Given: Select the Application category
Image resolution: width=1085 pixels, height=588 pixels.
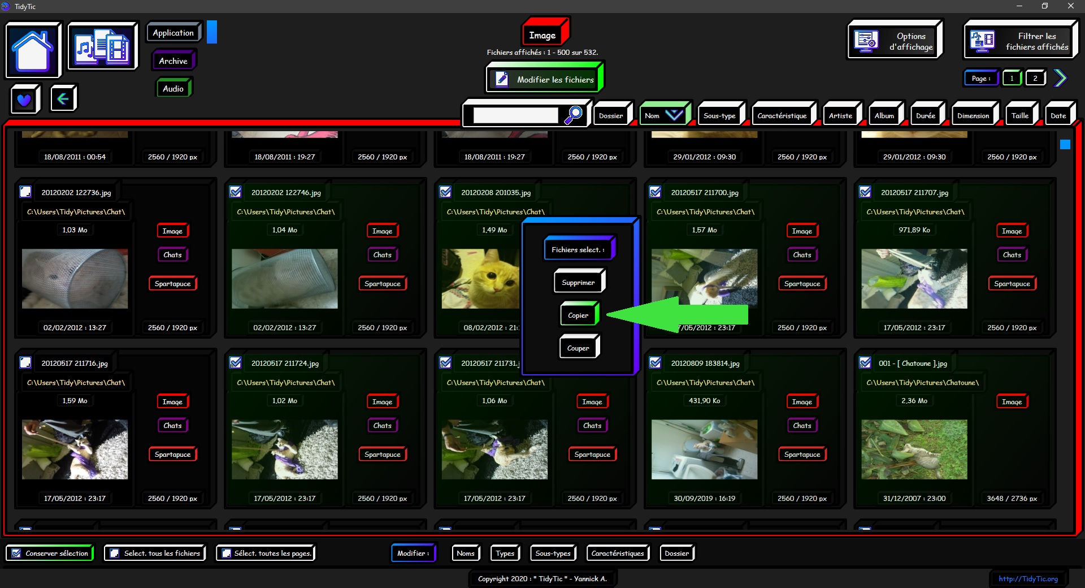Looking at the screenshot, I should point(173,33).
